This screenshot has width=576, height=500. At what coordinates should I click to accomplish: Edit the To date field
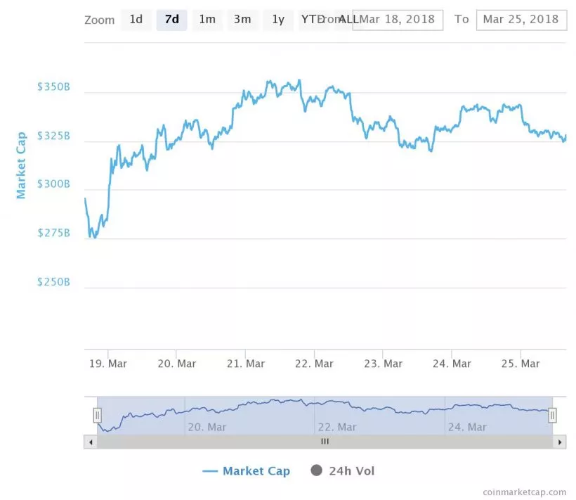pyautogui.click(x=521, y=20)
